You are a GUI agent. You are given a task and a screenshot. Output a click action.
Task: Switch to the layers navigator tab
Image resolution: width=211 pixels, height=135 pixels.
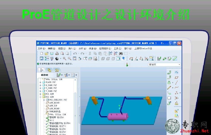49,70
